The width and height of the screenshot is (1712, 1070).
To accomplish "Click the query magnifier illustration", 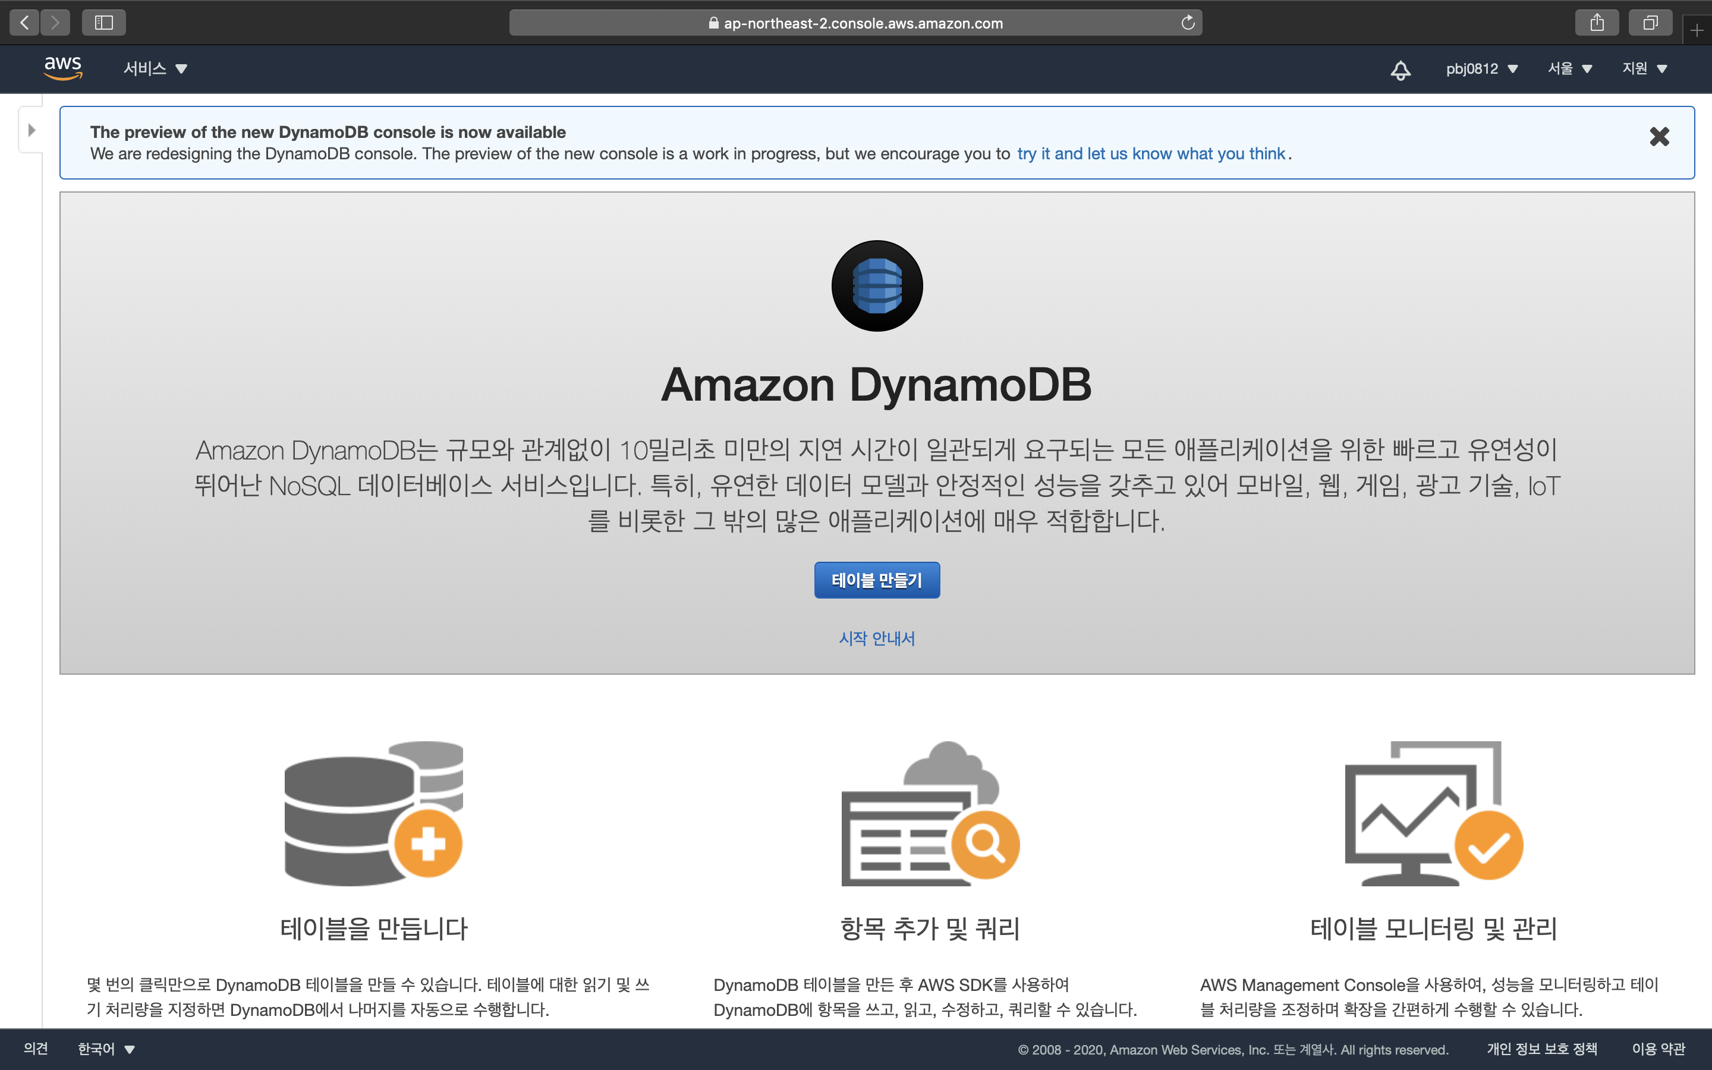I will (x=930, y=813).
